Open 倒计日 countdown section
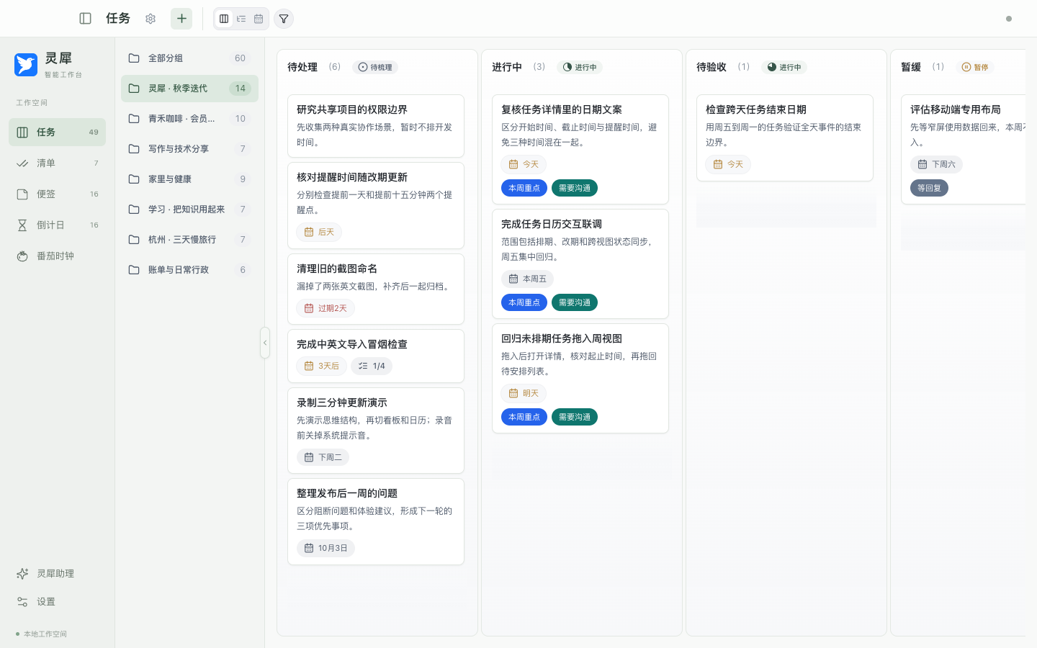Viewport: 1037px width, 648px height. click(57, 225)
